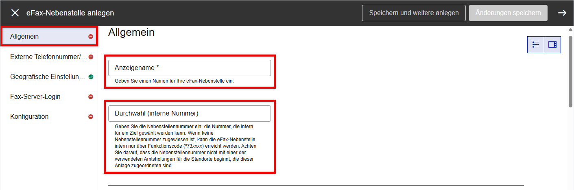Focus the Anzeigename input field

click(x=189, y=68)
